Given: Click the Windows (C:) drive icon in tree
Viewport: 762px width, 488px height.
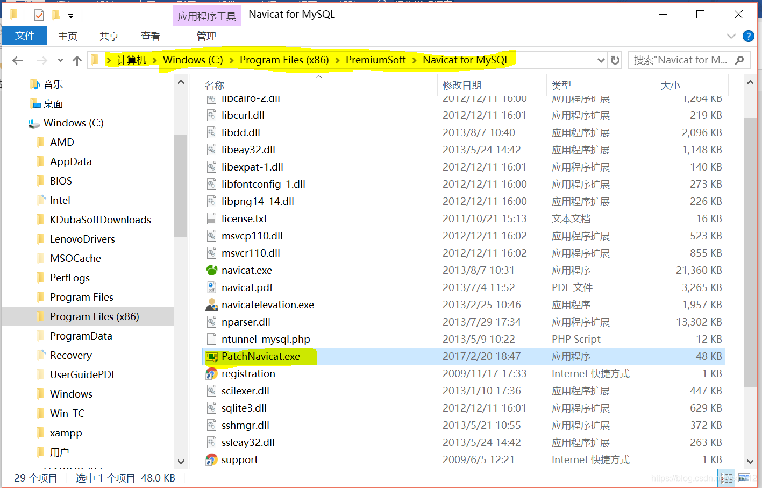Looking at the screenshot, I should tap(34, 123).
